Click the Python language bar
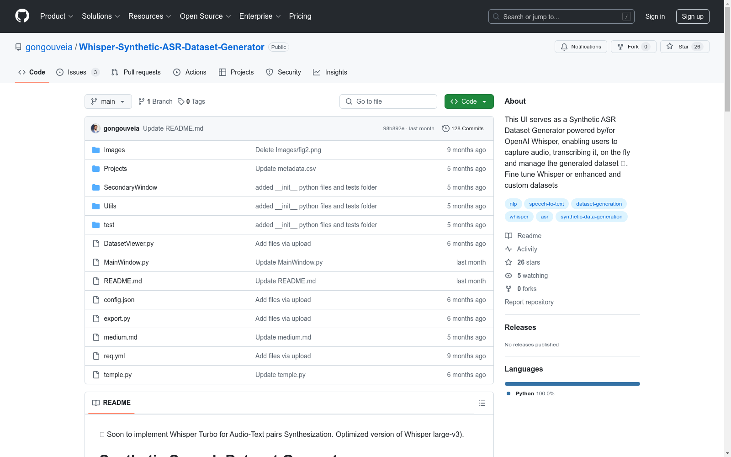The height and width of the screenshot is (457, 731). [572, 384]
